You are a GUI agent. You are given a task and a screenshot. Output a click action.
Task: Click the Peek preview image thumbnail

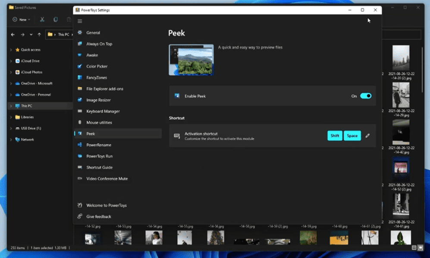click(191, 60)
